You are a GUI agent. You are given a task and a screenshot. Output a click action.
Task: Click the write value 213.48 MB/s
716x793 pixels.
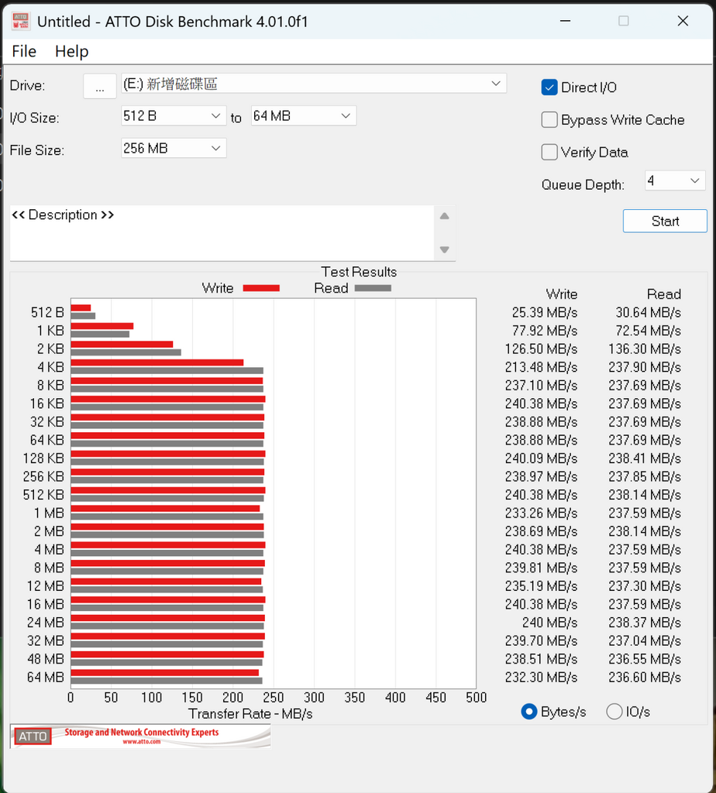click(541, 367)
